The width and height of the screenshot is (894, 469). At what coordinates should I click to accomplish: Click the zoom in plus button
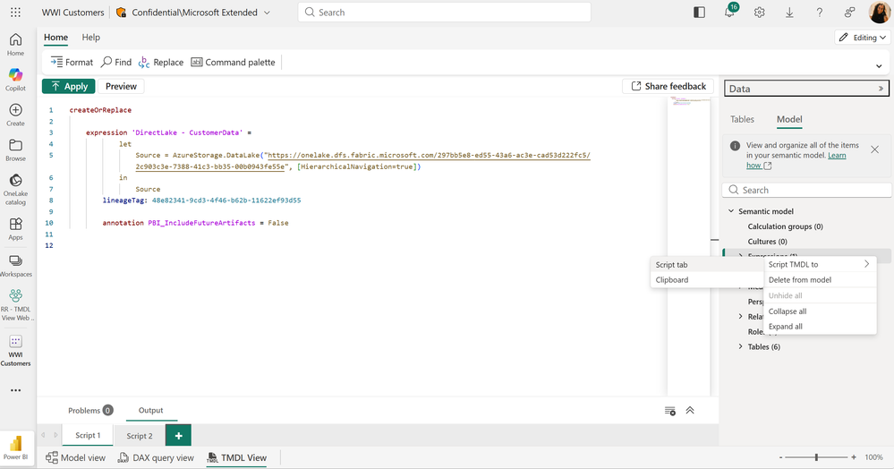[x=854, y=457]
